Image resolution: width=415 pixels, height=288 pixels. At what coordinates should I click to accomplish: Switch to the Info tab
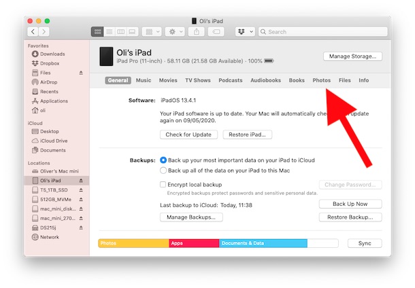(364, 80)
